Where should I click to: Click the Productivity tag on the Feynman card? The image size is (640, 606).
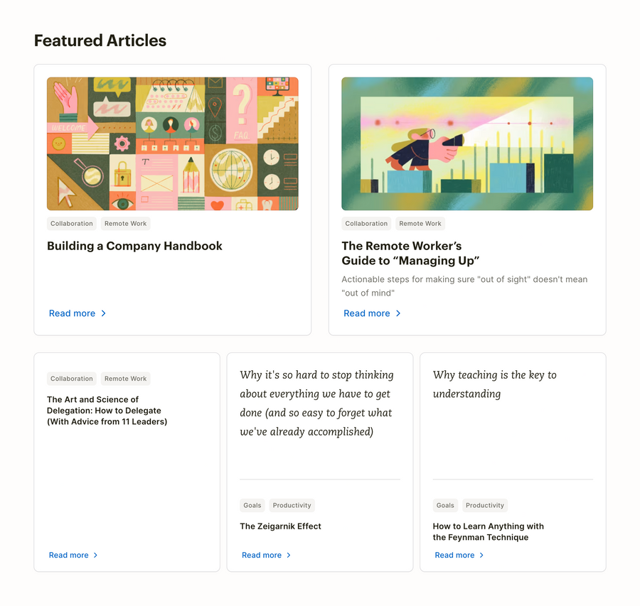click(485, 505)
